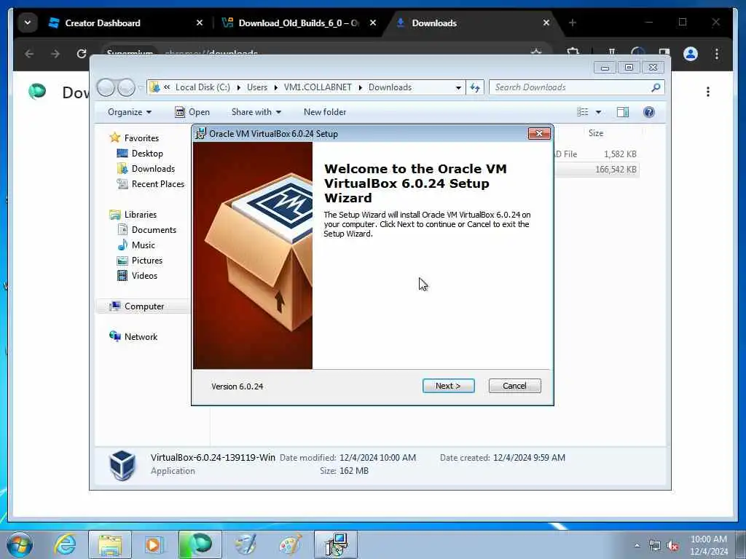Expand the arrow after Users in path

(x=276, y=87)
